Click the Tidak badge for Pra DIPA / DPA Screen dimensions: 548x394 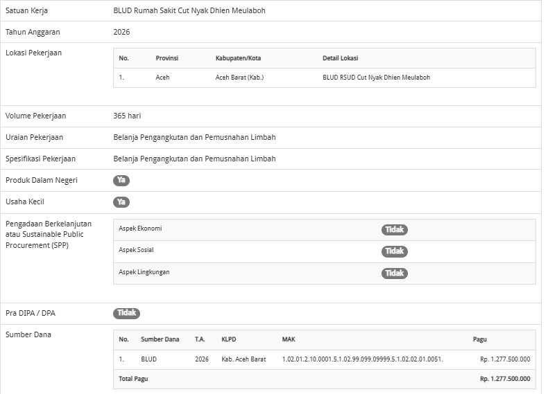tap(126, 313)
